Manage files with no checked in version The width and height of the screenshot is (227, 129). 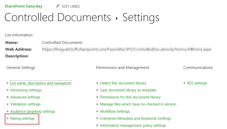pyautogui.click(x=138, y=104)
